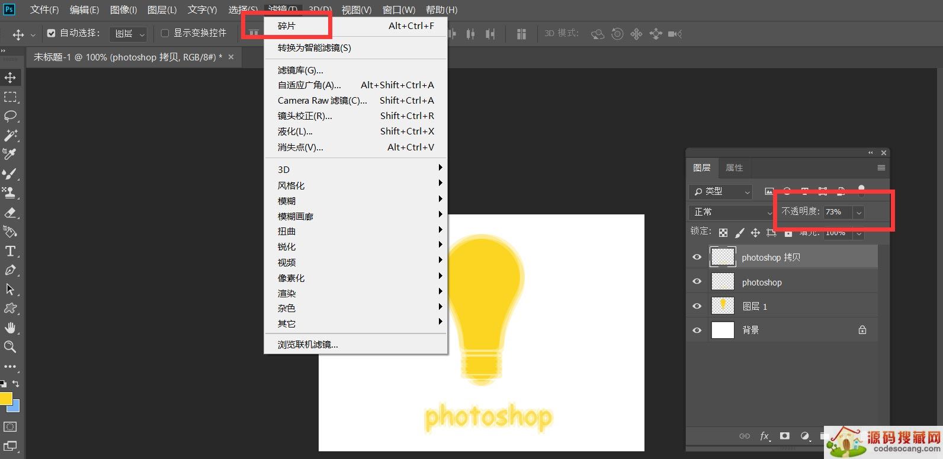
Task: Select the Lasso tool
Action: coord(10,116)
